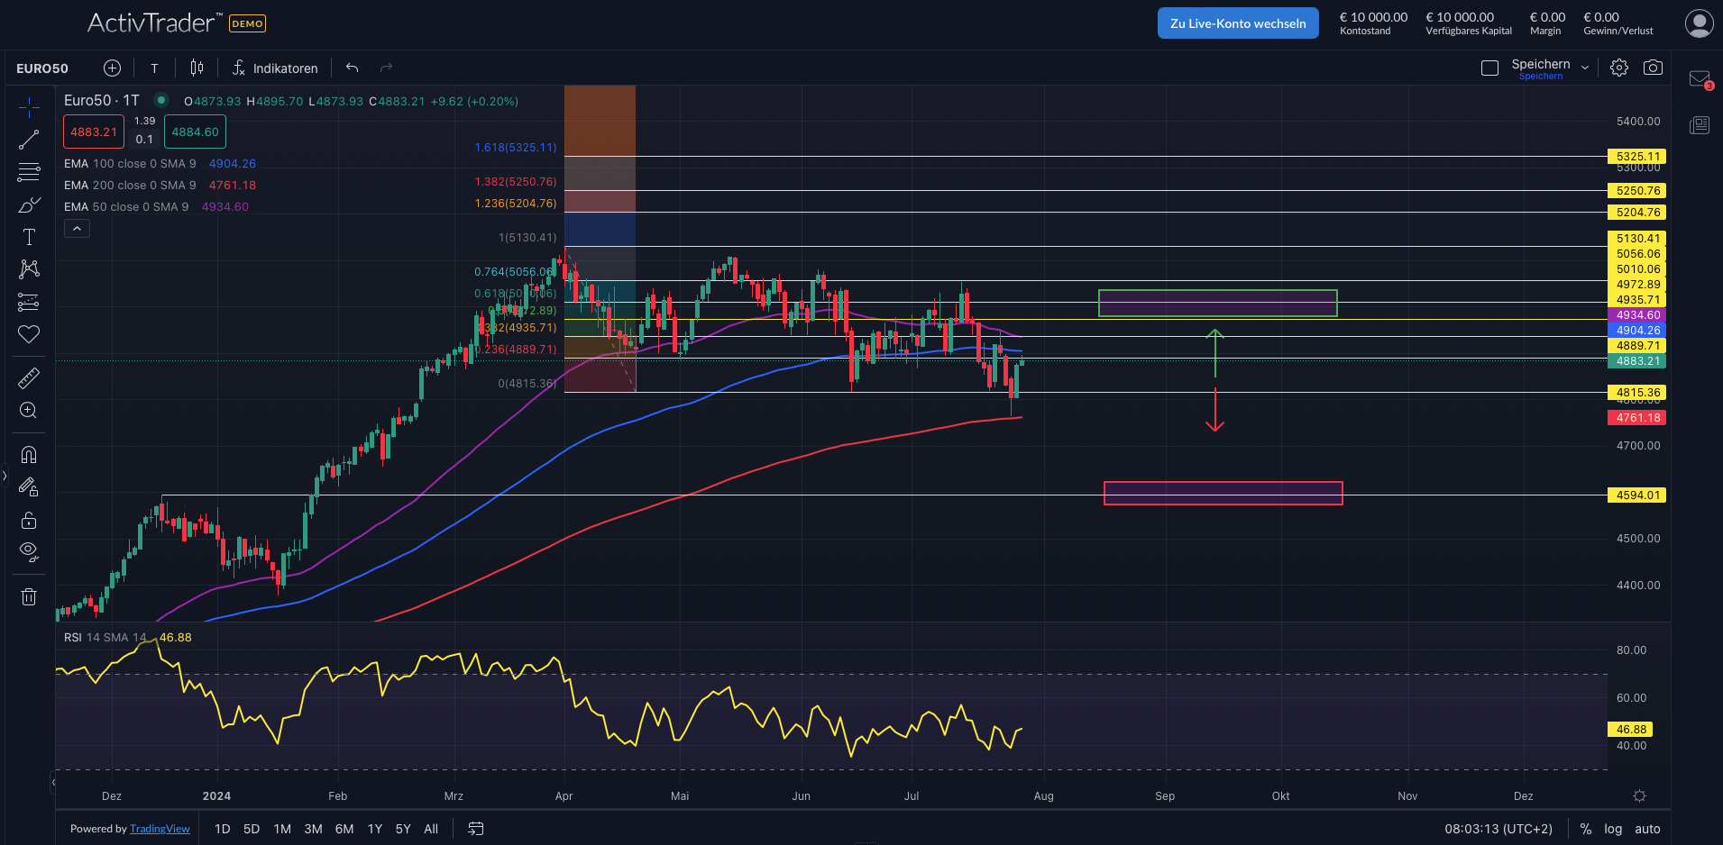Pick the measure ruler tool
The image size is (1723, 845).
[x=29, y=377]
